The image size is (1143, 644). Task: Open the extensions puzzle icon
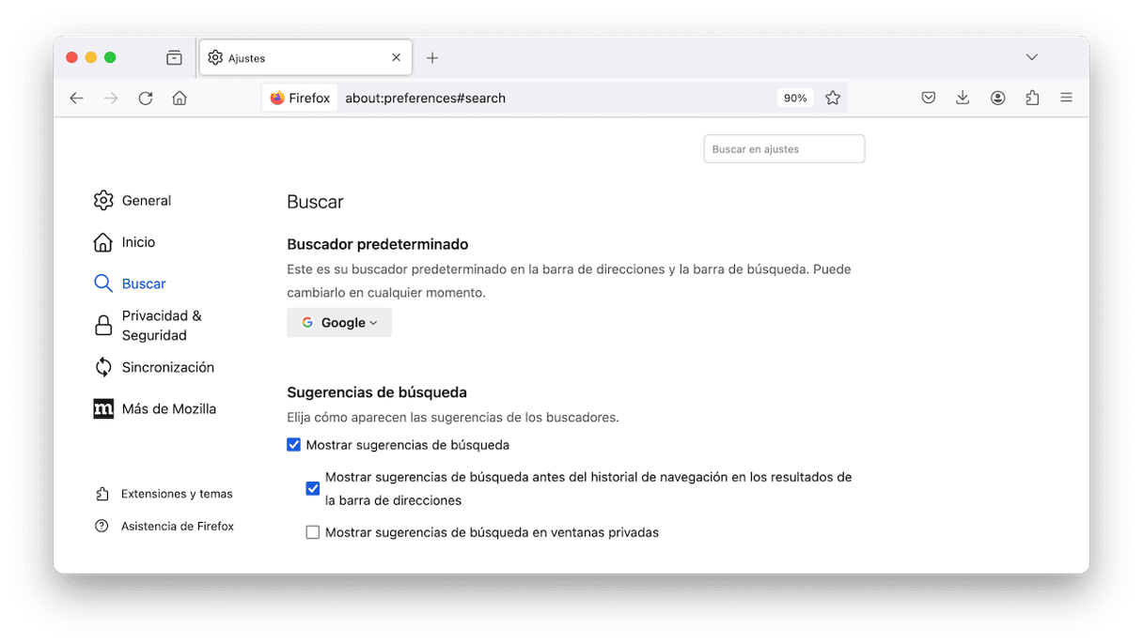point(1032,98)
